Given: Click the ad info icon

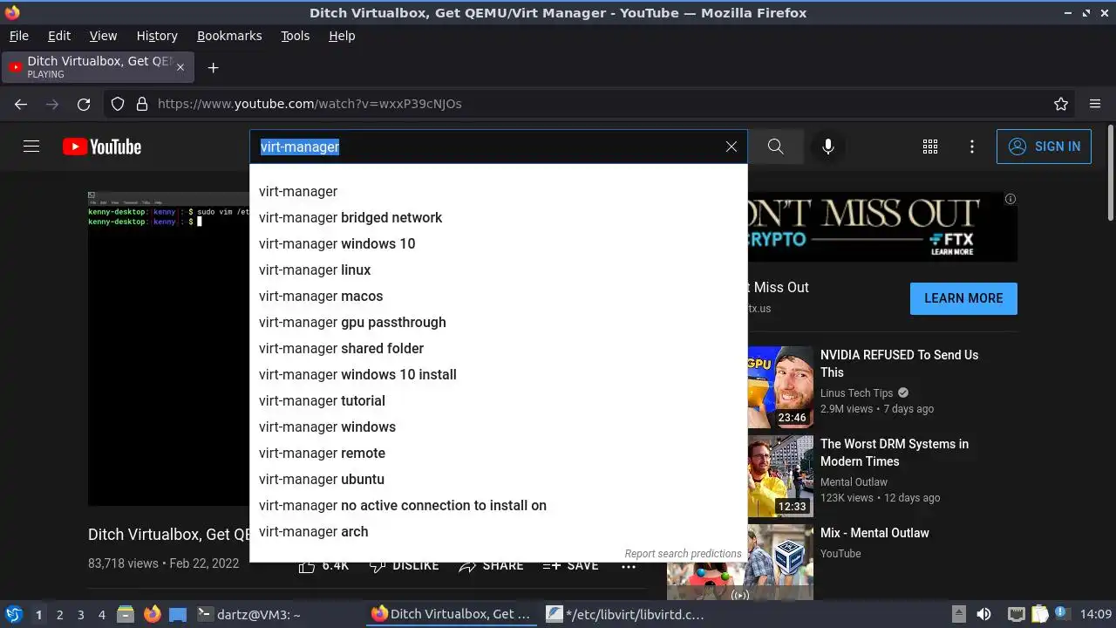Looking at the screenshot, I should [x=1010, y=199].
